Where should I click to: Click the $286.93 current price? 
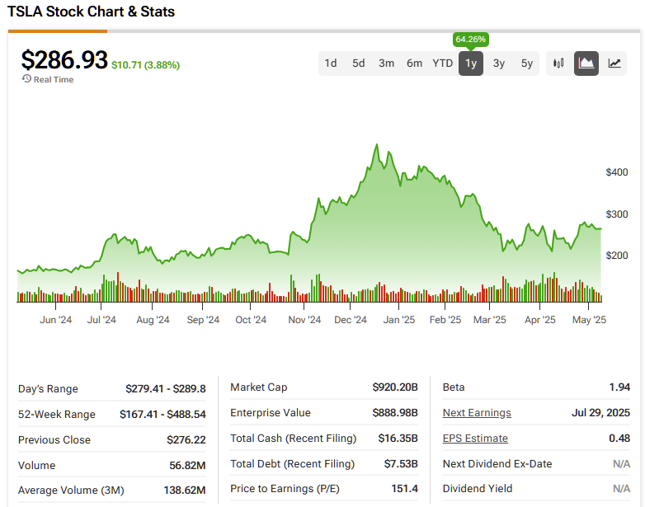64,59
